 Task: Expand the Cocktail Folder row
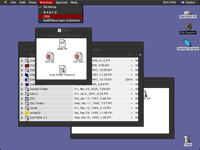point(22,89)
